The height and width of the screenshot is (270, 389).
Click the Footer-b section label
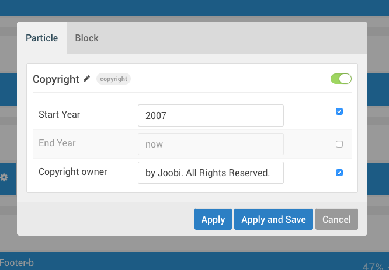click(x=16, y=262)
